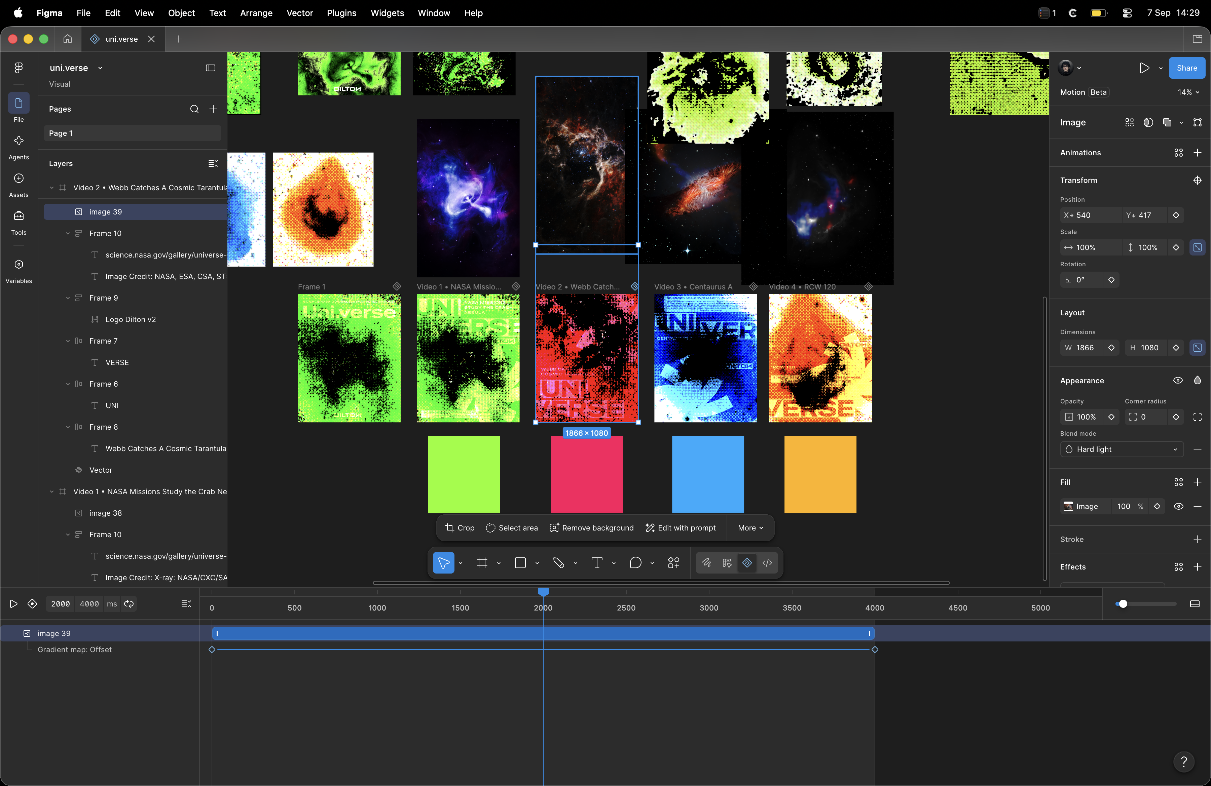The image size is (1211, 786).
Task: Open the Plugins menu
Action: 341,13
